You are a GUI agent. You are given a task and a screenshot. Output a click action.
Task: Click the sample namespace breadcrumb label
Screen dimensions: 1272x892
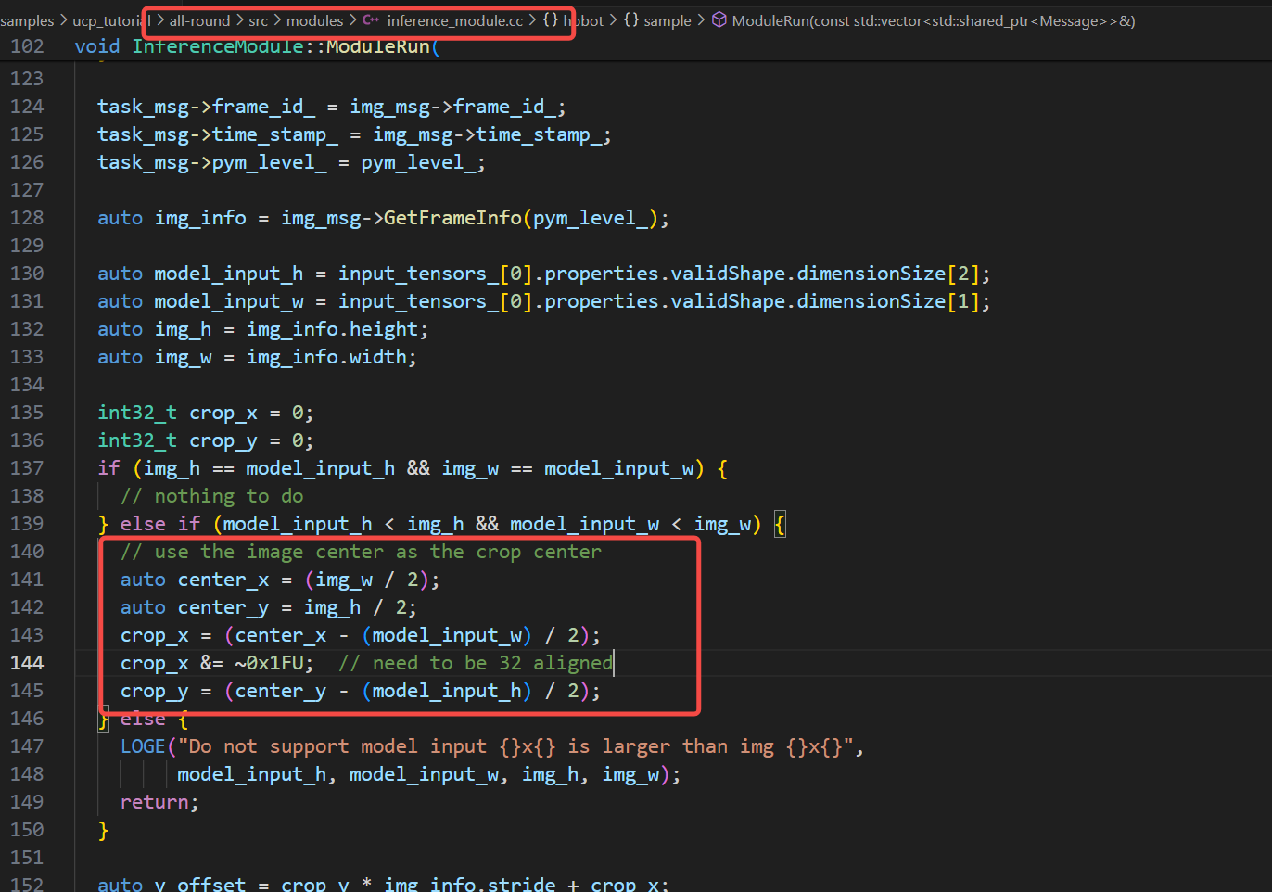(x=668, y=20)
